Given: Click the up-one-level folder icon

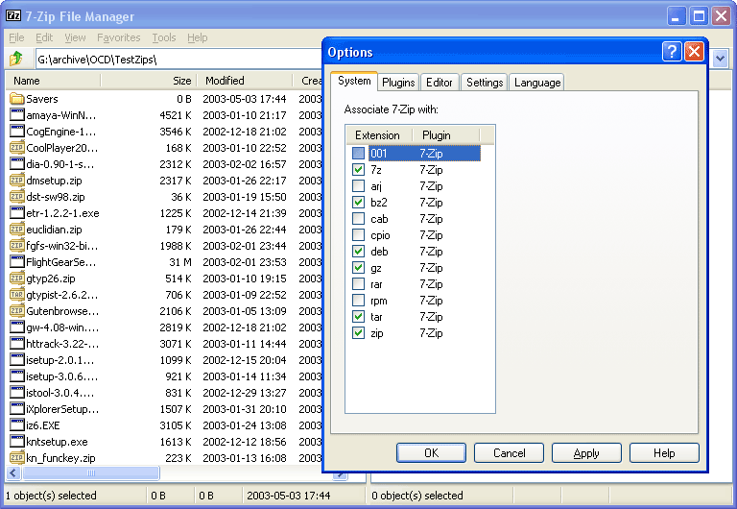Looking at the screenshot, I should [16, 59].
